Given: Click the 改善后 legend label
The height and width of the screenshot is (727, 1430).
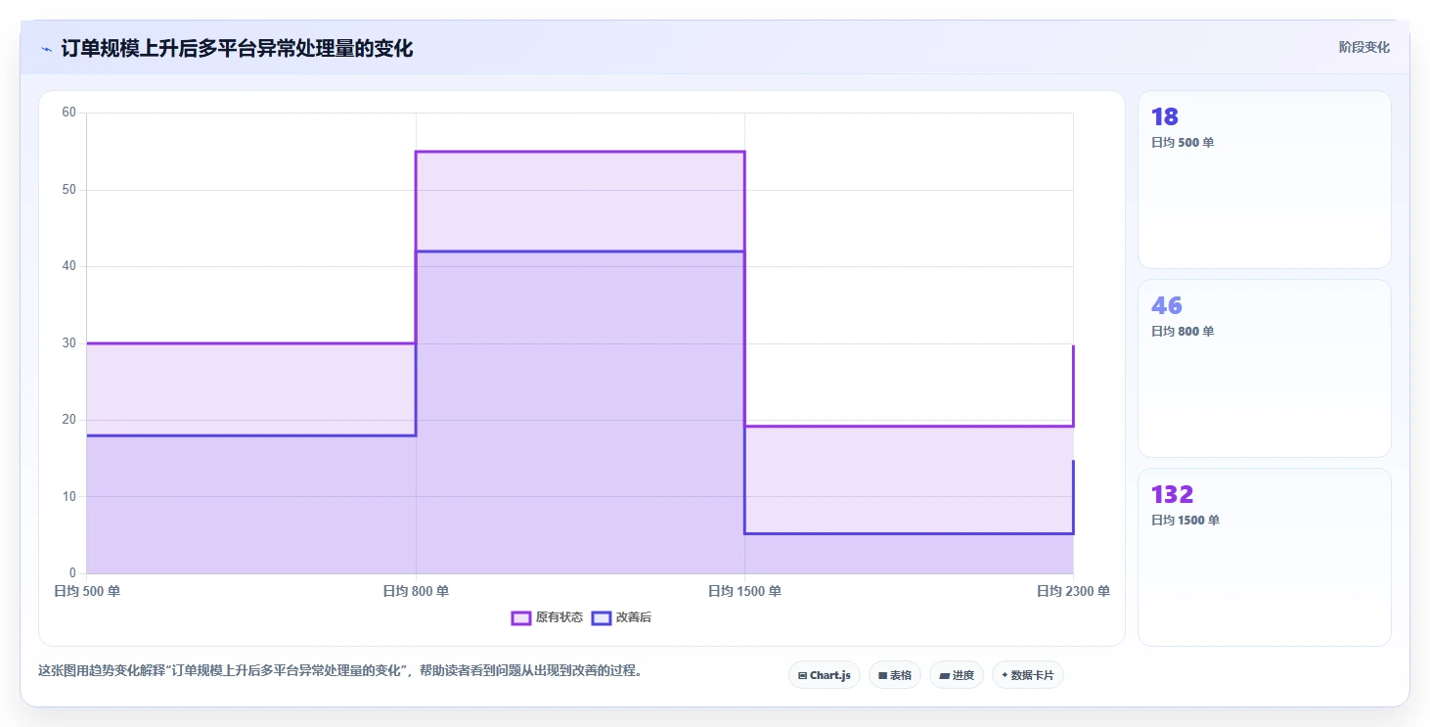Looking at the screenshot, I should click(x=634, y=617).
